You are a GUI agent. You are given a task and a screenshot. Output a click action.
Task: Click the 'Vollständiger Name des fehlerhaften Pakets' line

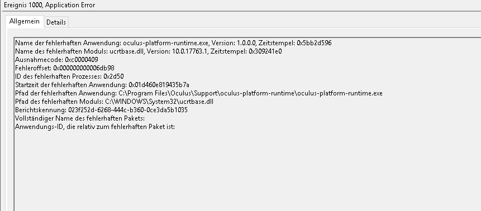(80, 118)
